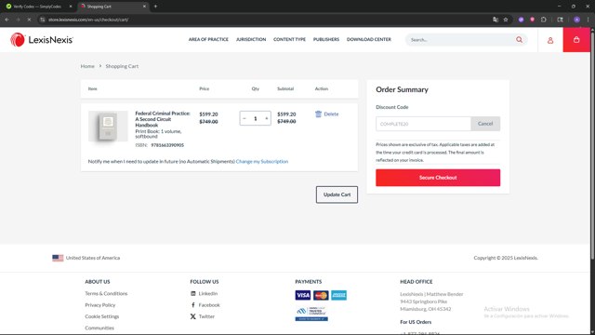Click the LinkedIn icon in footer
Image resolution: width=595 pixels, height=335 pixels.
click(193, 293)
